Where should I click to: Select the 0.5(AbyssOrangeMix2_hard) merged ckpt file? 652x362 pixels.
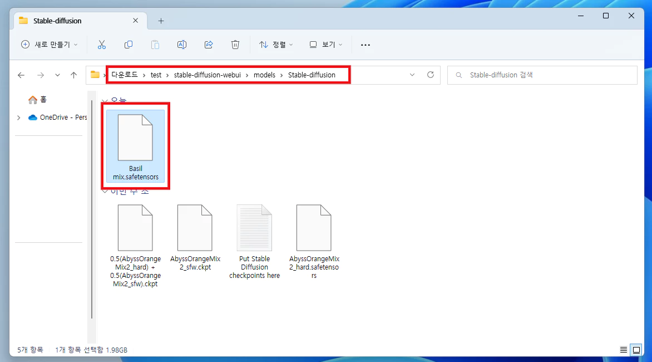coord(136,246)
